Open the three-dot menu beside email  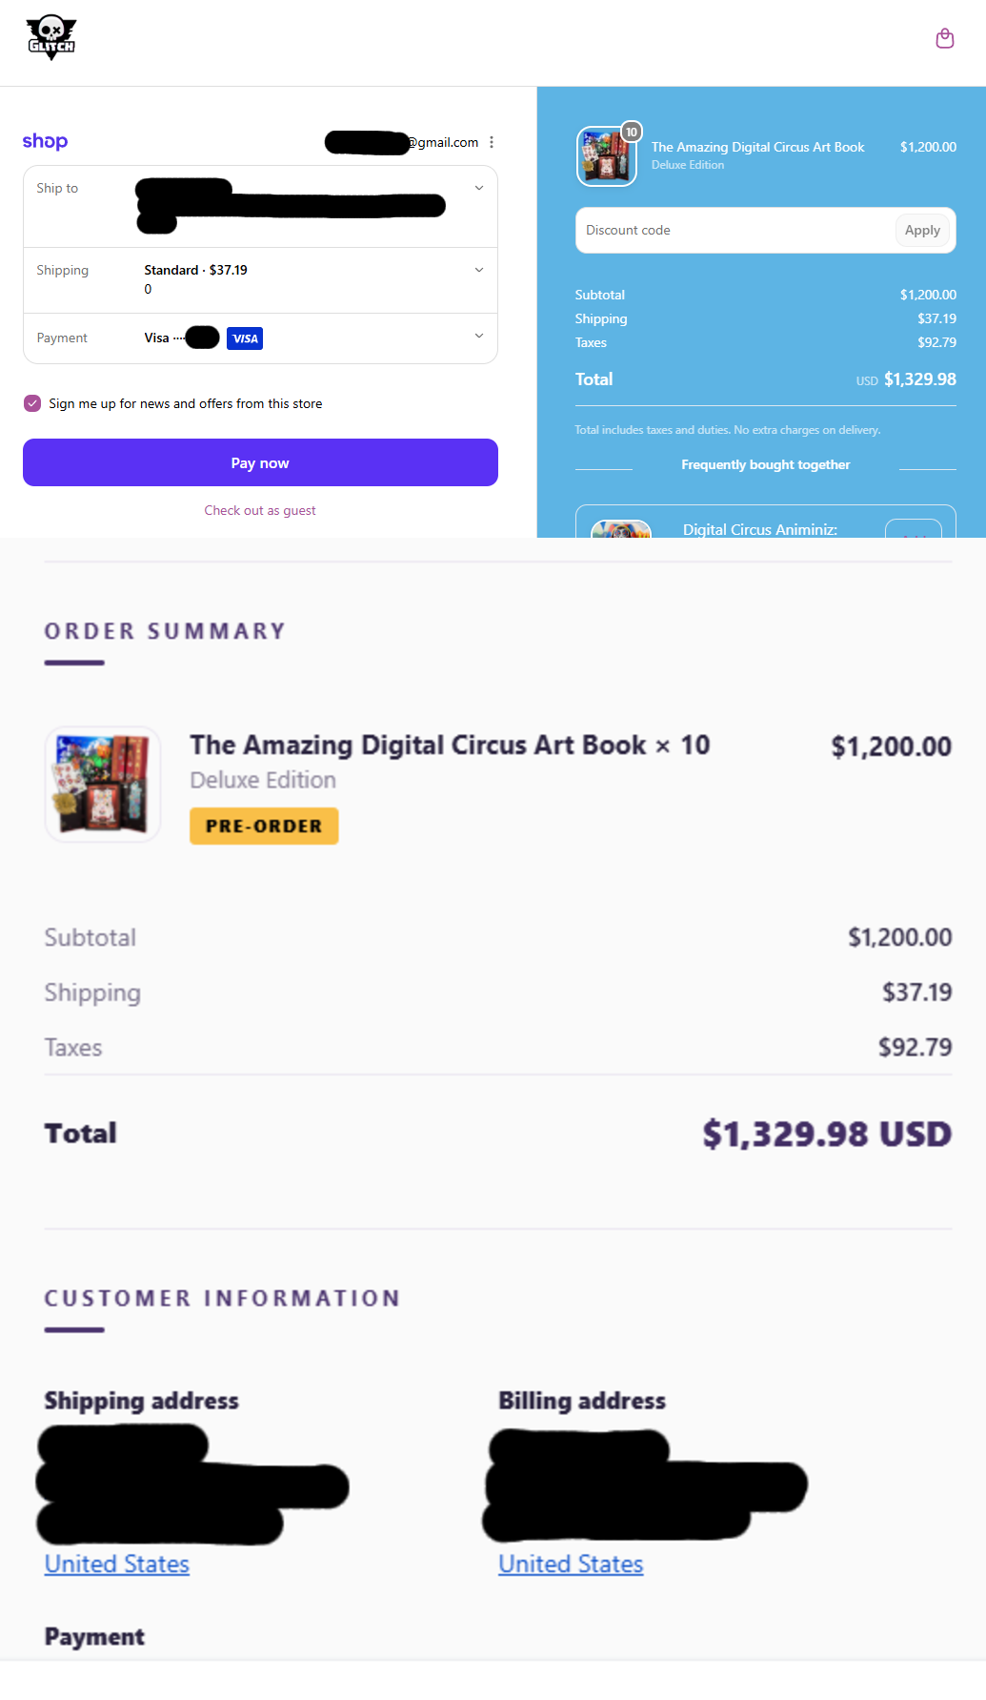coord(492,142)
